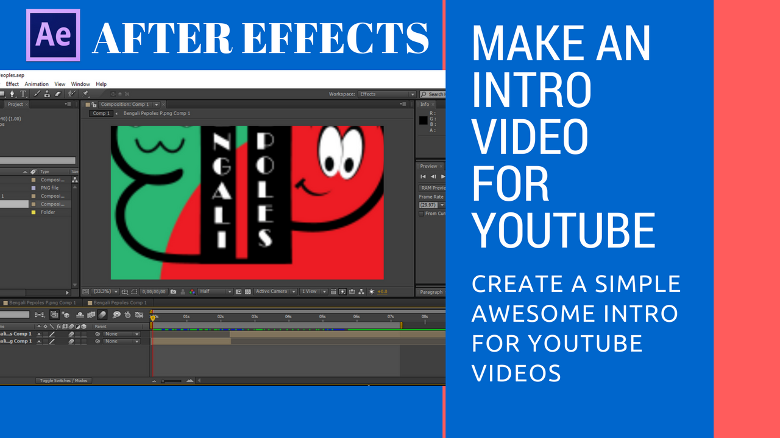Open the Window menu
780x438 pixels.
point(80,84)
